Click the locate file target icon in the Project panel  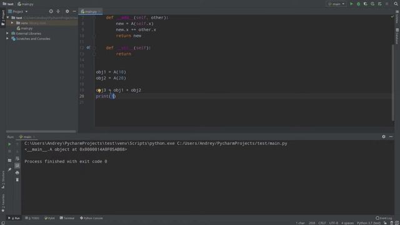51,11
